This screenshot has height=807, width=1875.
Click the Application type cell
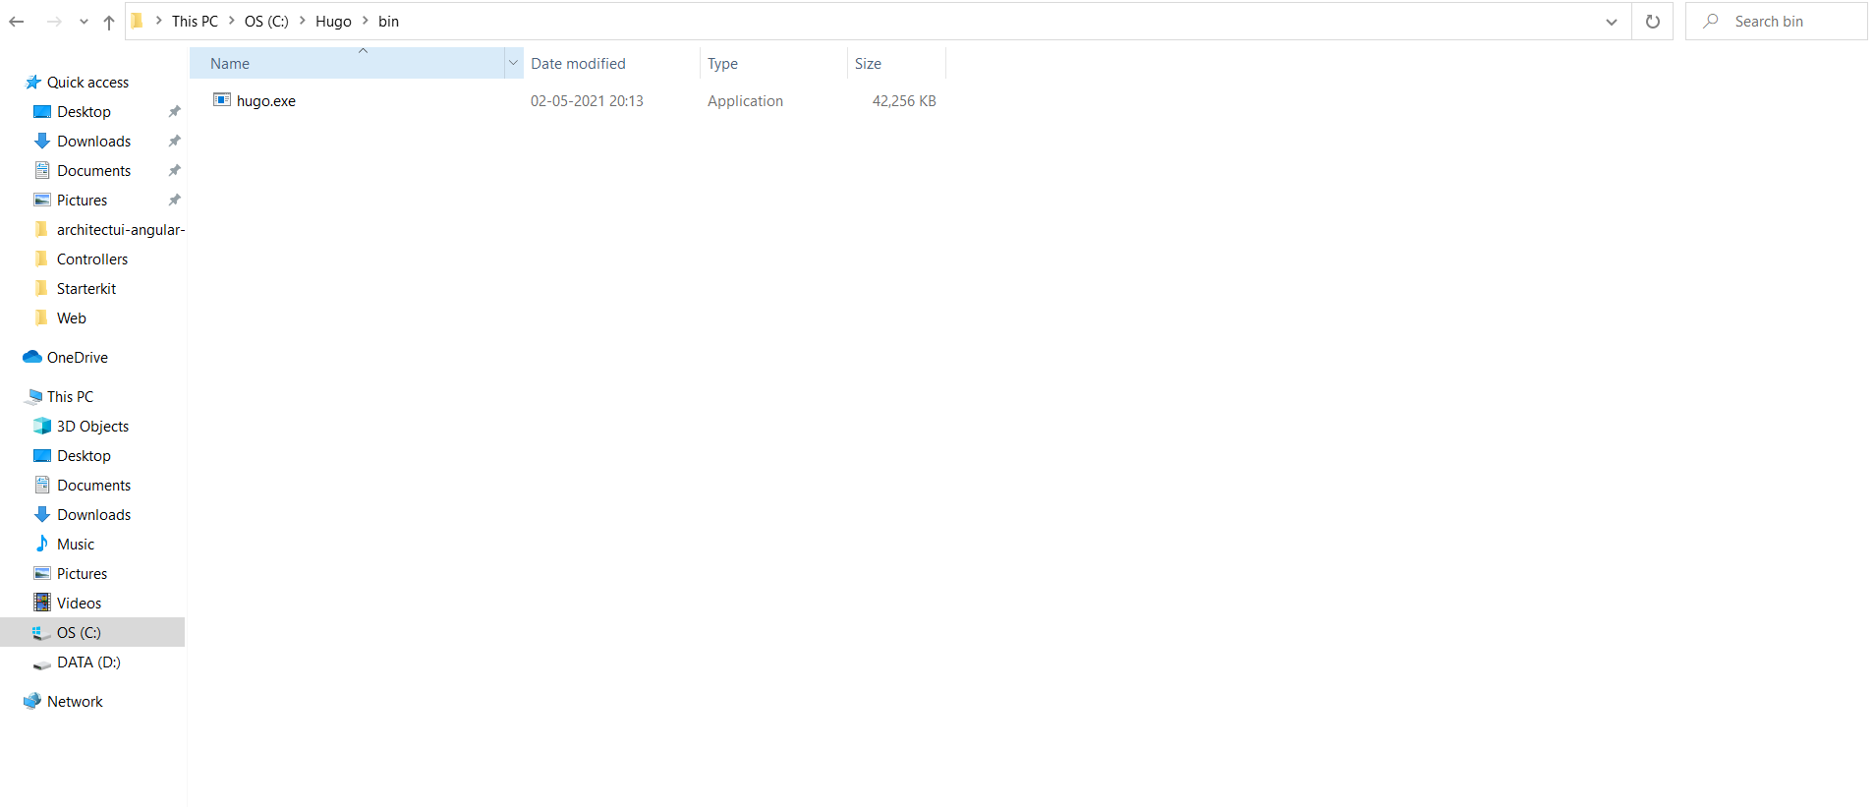[x=745, y=100]
